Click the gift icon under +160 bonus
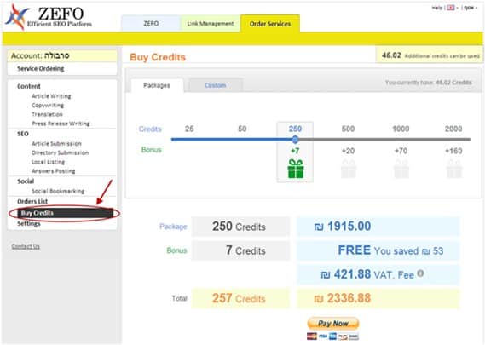 (x=453, y=169)
